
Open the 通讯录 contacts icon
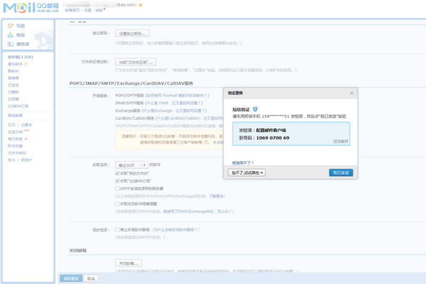11,44
